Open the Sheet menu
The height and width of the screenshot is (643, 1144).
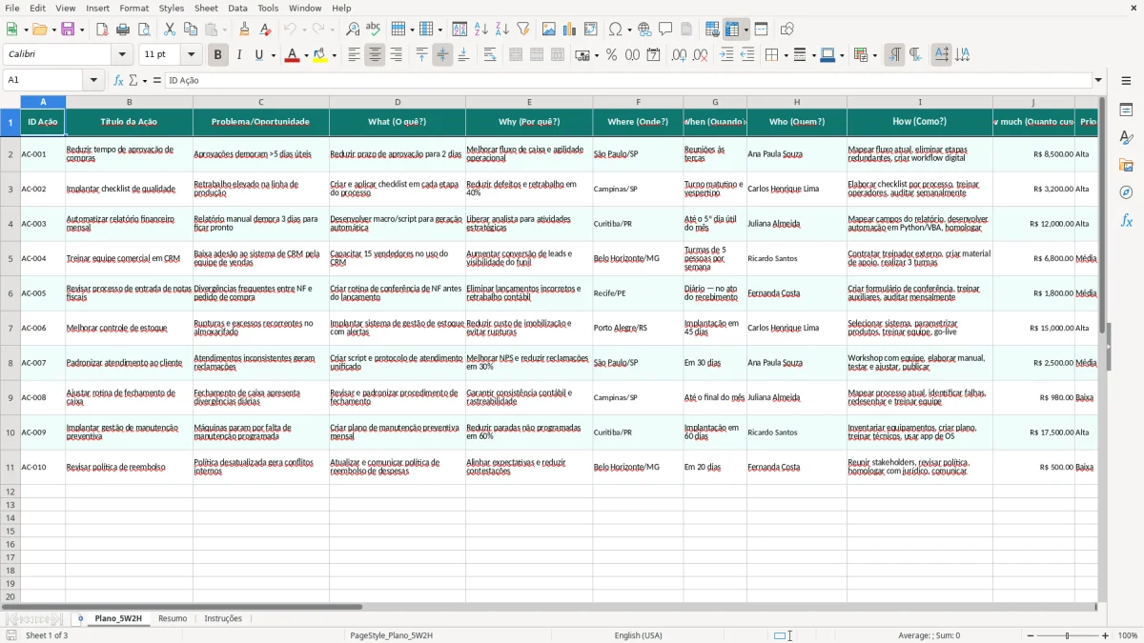pos(206,8)
